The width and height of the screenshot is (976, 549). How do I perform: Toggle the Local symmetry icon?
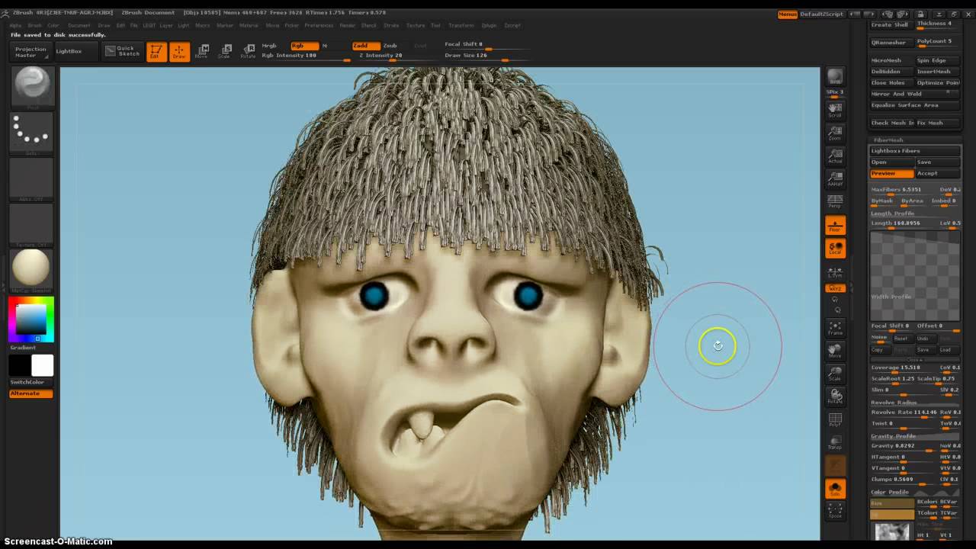[835, 249]
